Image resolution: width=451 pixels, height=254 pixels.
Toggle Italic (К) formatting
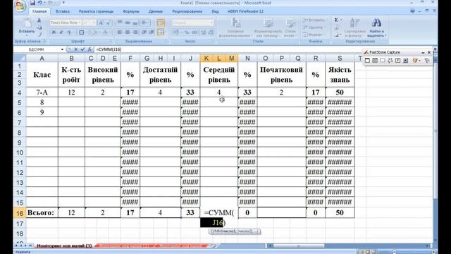[x=61, y=32]
